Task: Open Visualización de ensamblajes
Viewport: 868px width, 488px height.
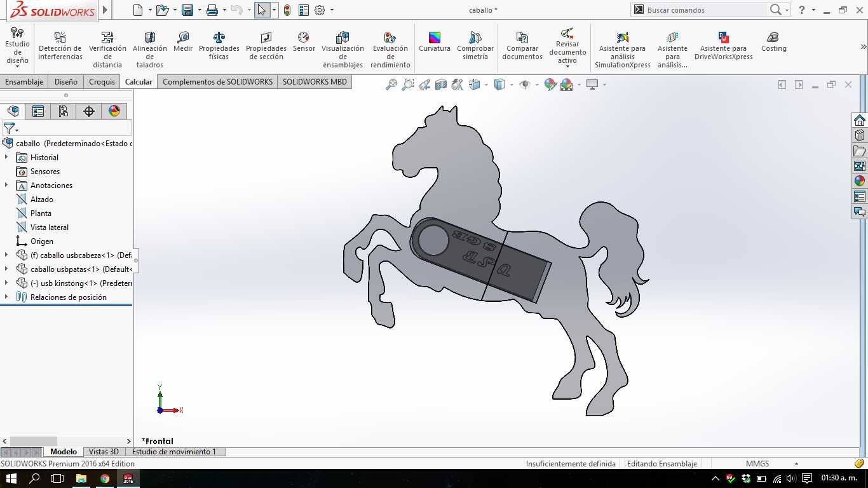Action: pyautogui.click(x=343, y=50)
